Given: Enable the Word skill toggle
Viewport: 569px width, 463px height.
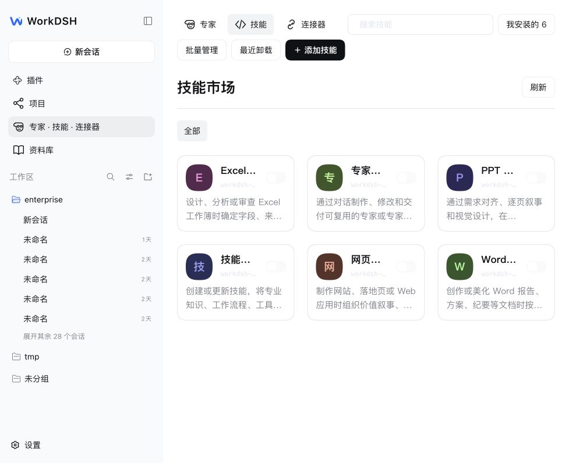Looking at the screenshot, I should (536, 266).
